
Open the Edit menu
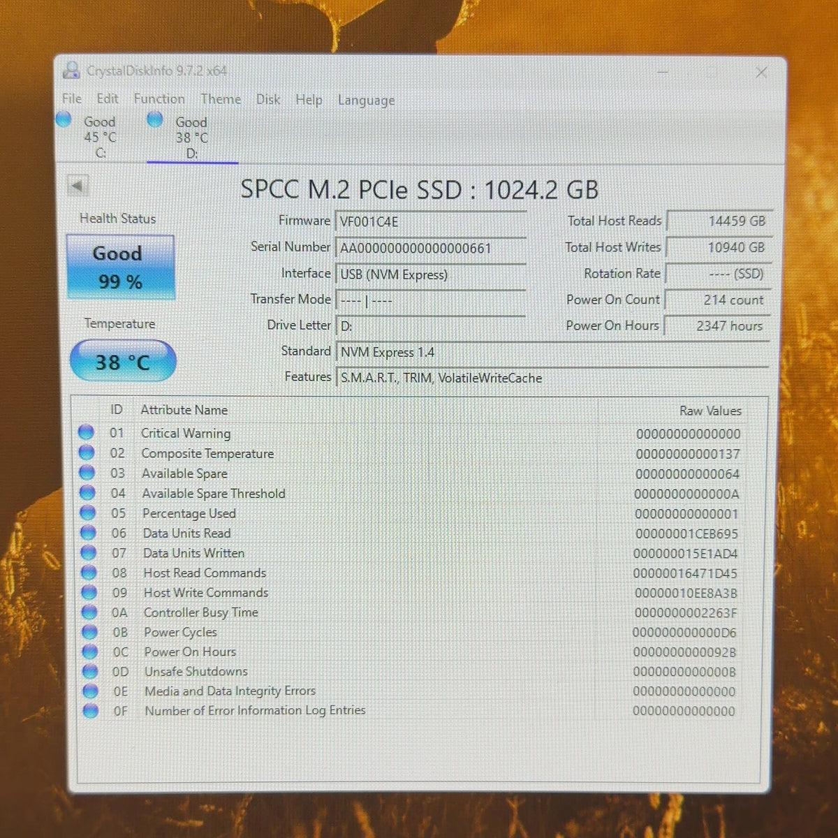[108, 98]
